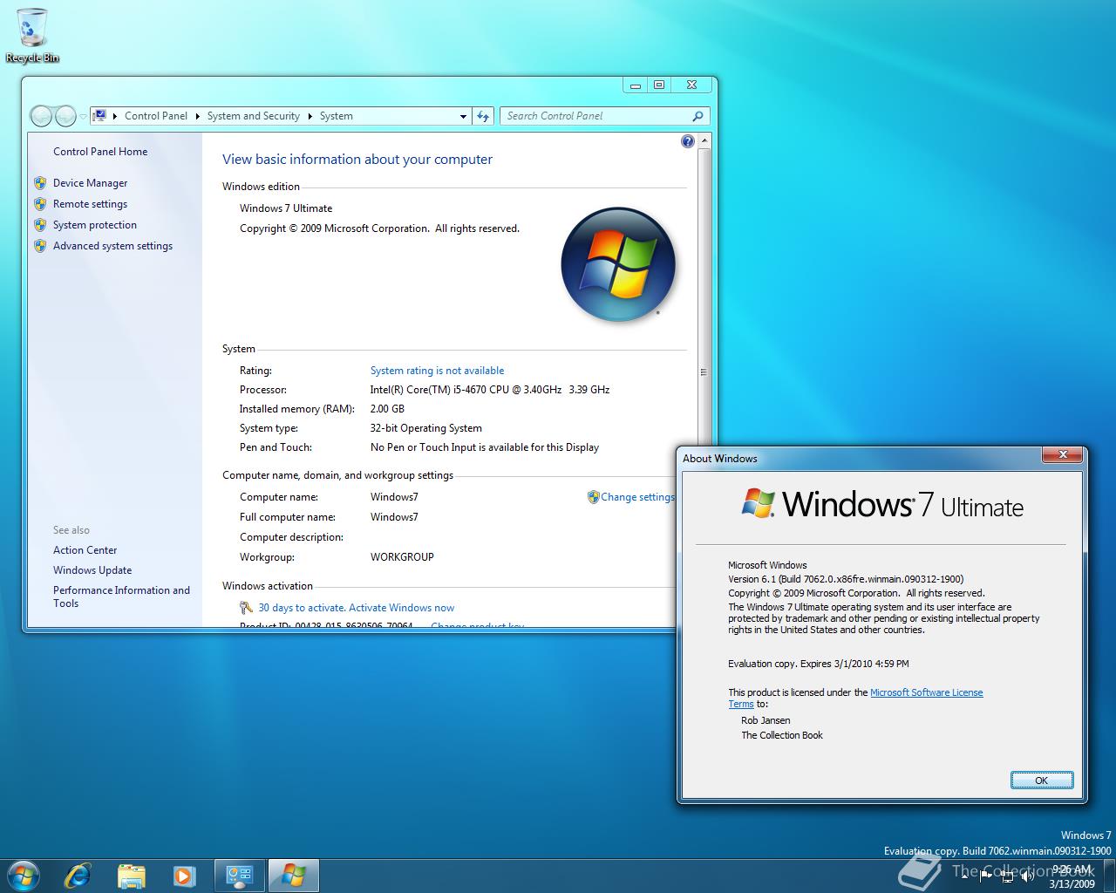Open recent pages dropdown arrow
This screenshot has height=893, width=1116.
tap(83, 116)
